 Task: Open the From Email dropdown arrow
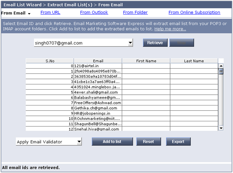pyautogui.click(x=29, y=13)
